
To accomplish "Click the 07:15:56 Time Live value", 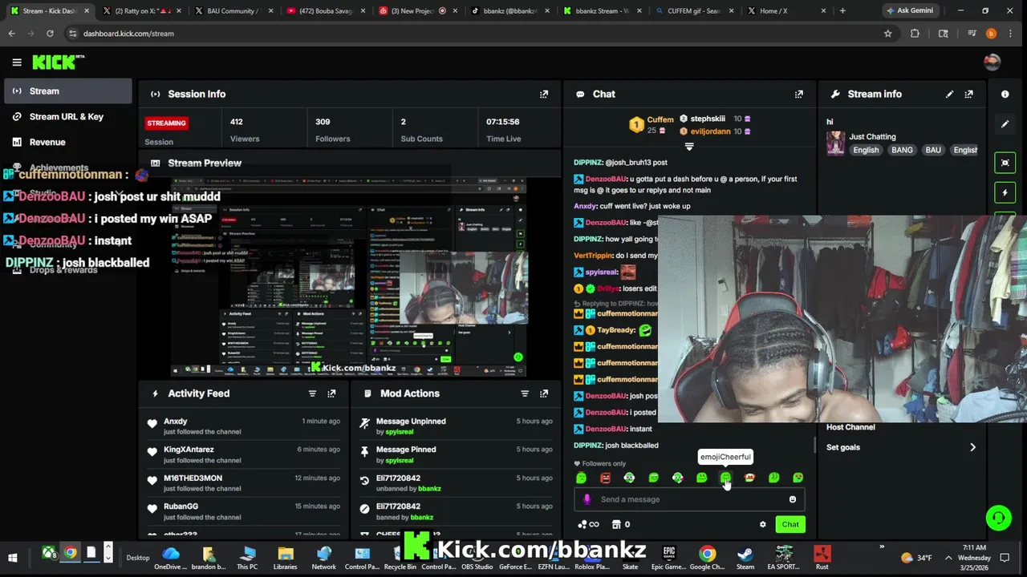I will pos(502,122).
